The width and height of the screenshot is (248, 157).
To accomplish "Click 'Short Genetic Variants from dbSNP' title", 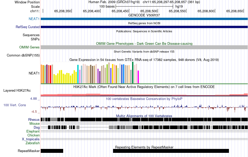I will (144, 52).
